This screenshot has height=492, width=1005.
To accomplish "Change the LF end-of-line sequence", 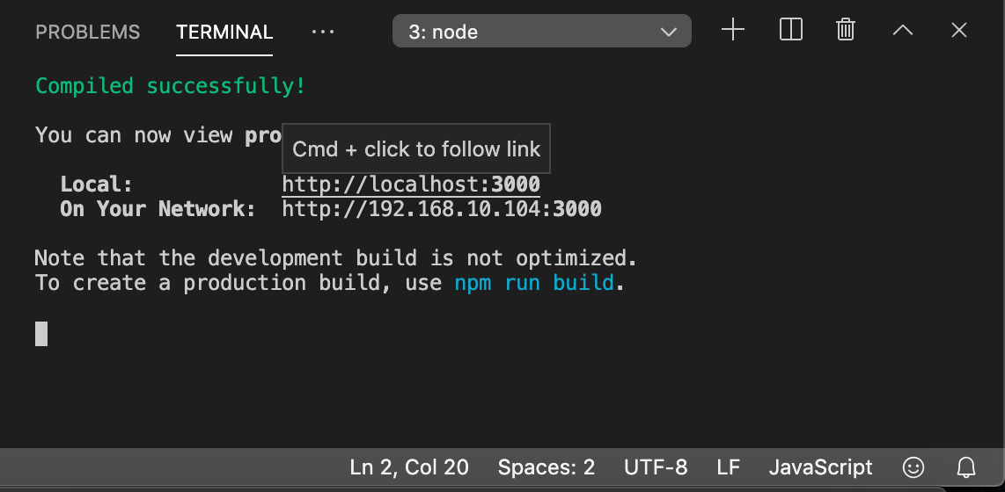I will tap(728, 467).
